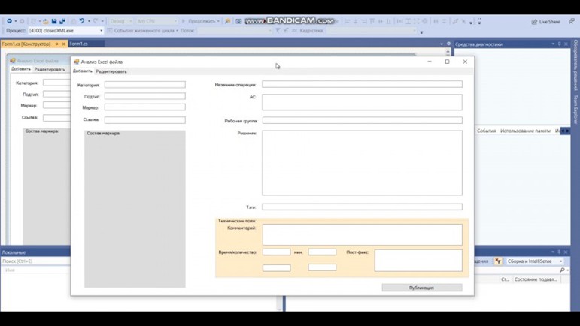Click the Состояние подавл... column header
The image size is (580, 326).
[x=536, y=279]
